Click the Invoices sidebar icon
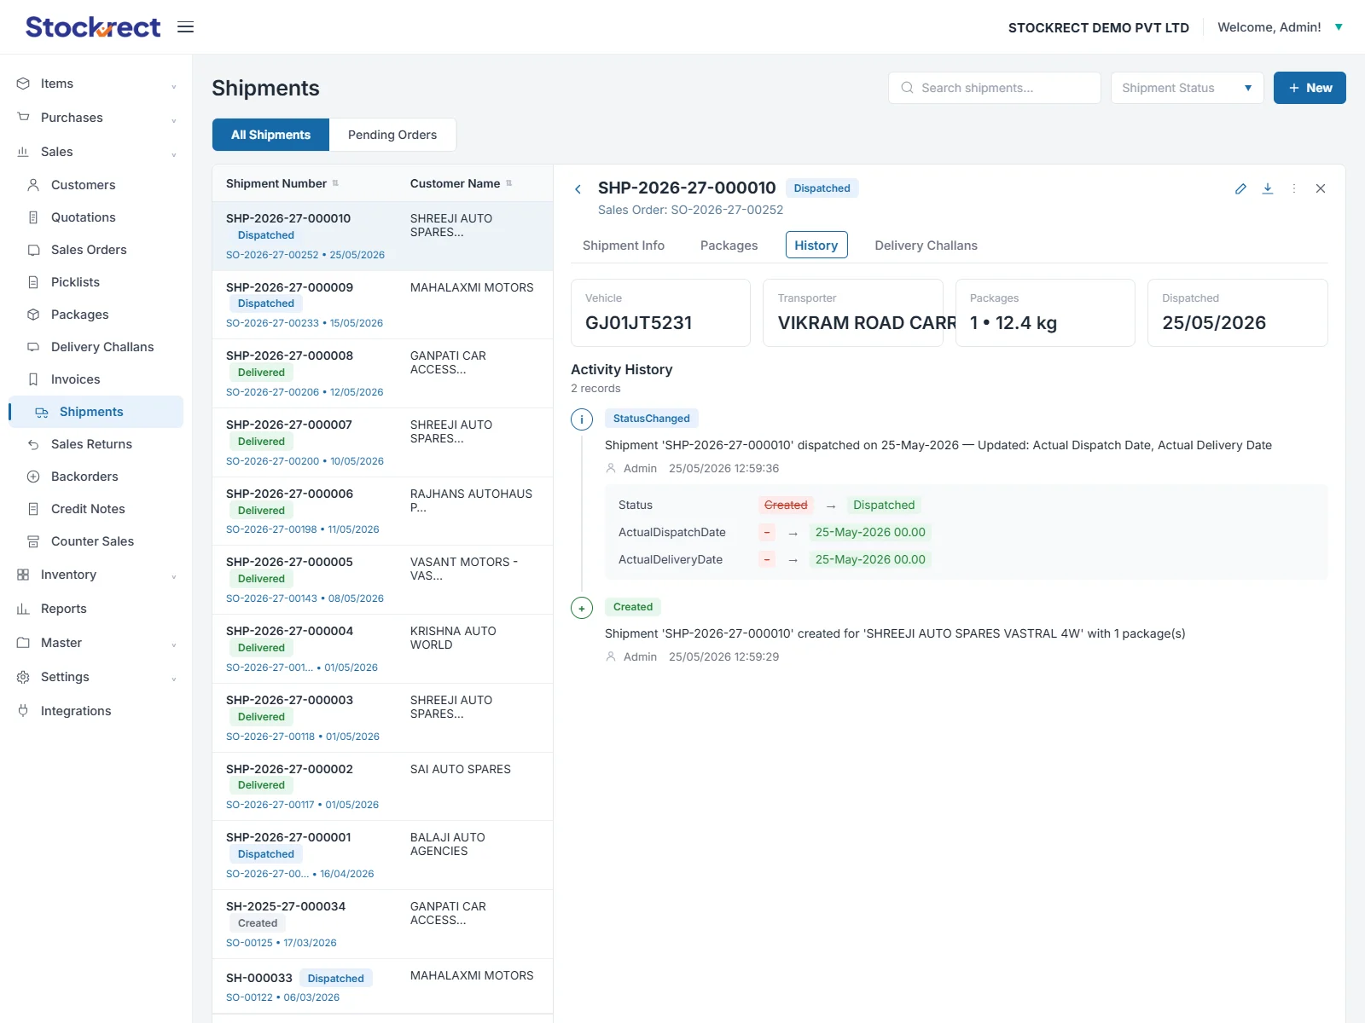 [x=33, y=379]
